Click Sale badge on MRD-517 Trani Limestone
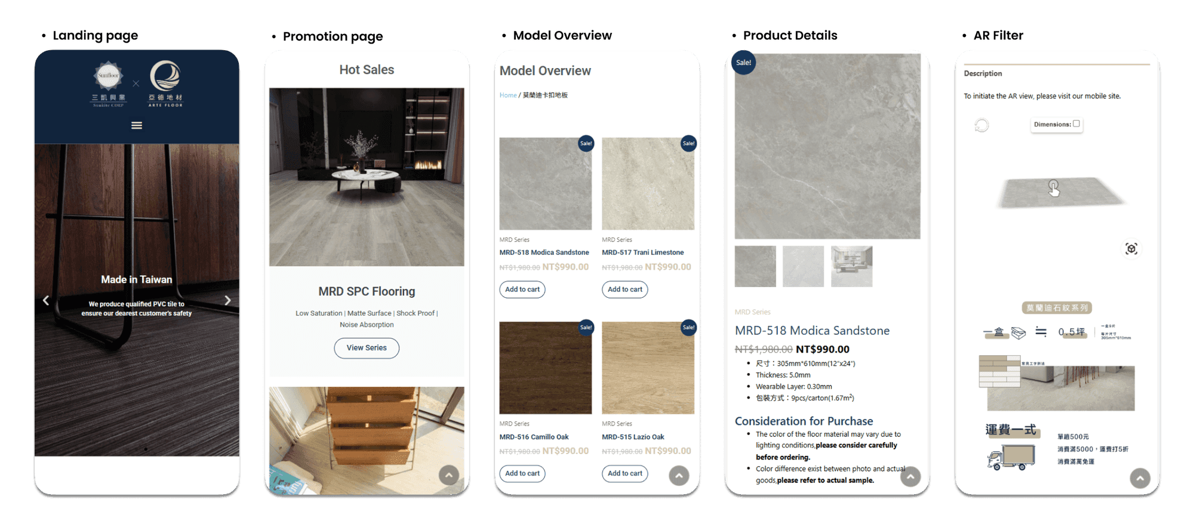This screenshot has height=521, width=1194. coord(689,143)
